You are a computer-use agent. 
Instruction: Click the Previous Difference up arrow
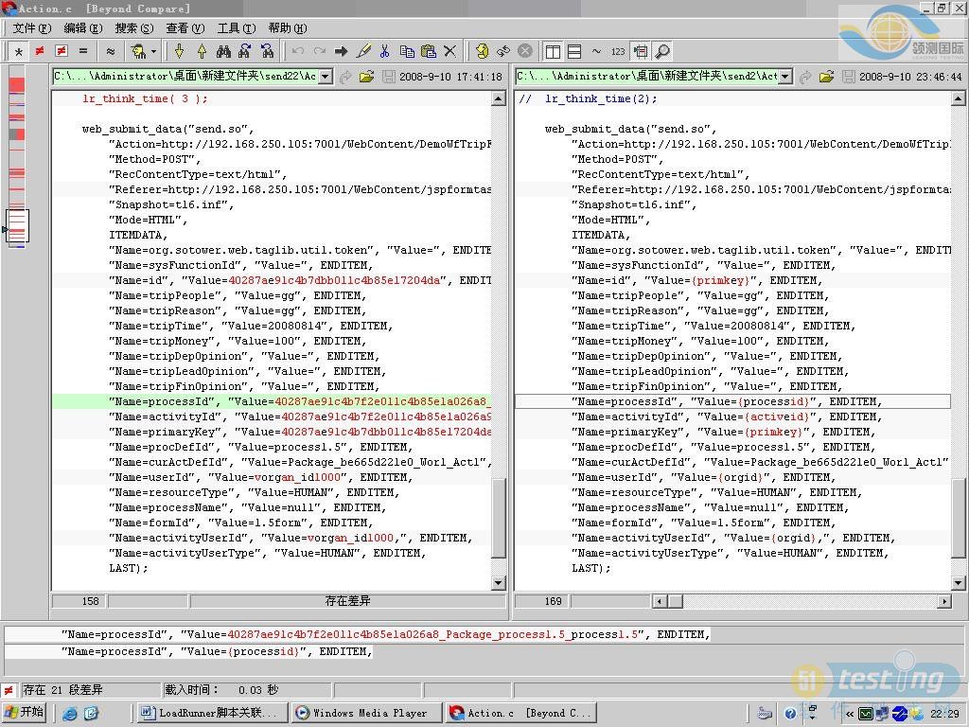202,51
